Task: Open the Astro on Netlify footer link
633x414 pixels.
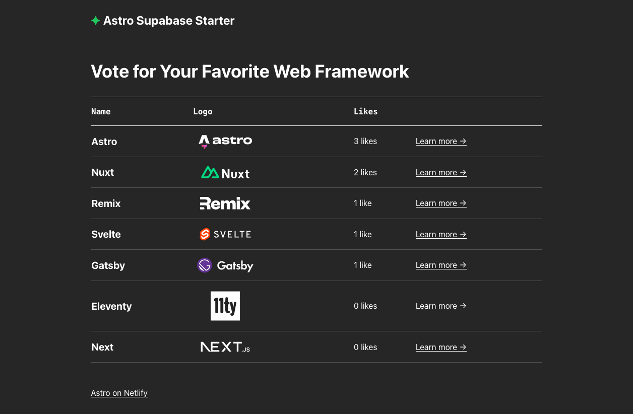Action: point(119,393)
